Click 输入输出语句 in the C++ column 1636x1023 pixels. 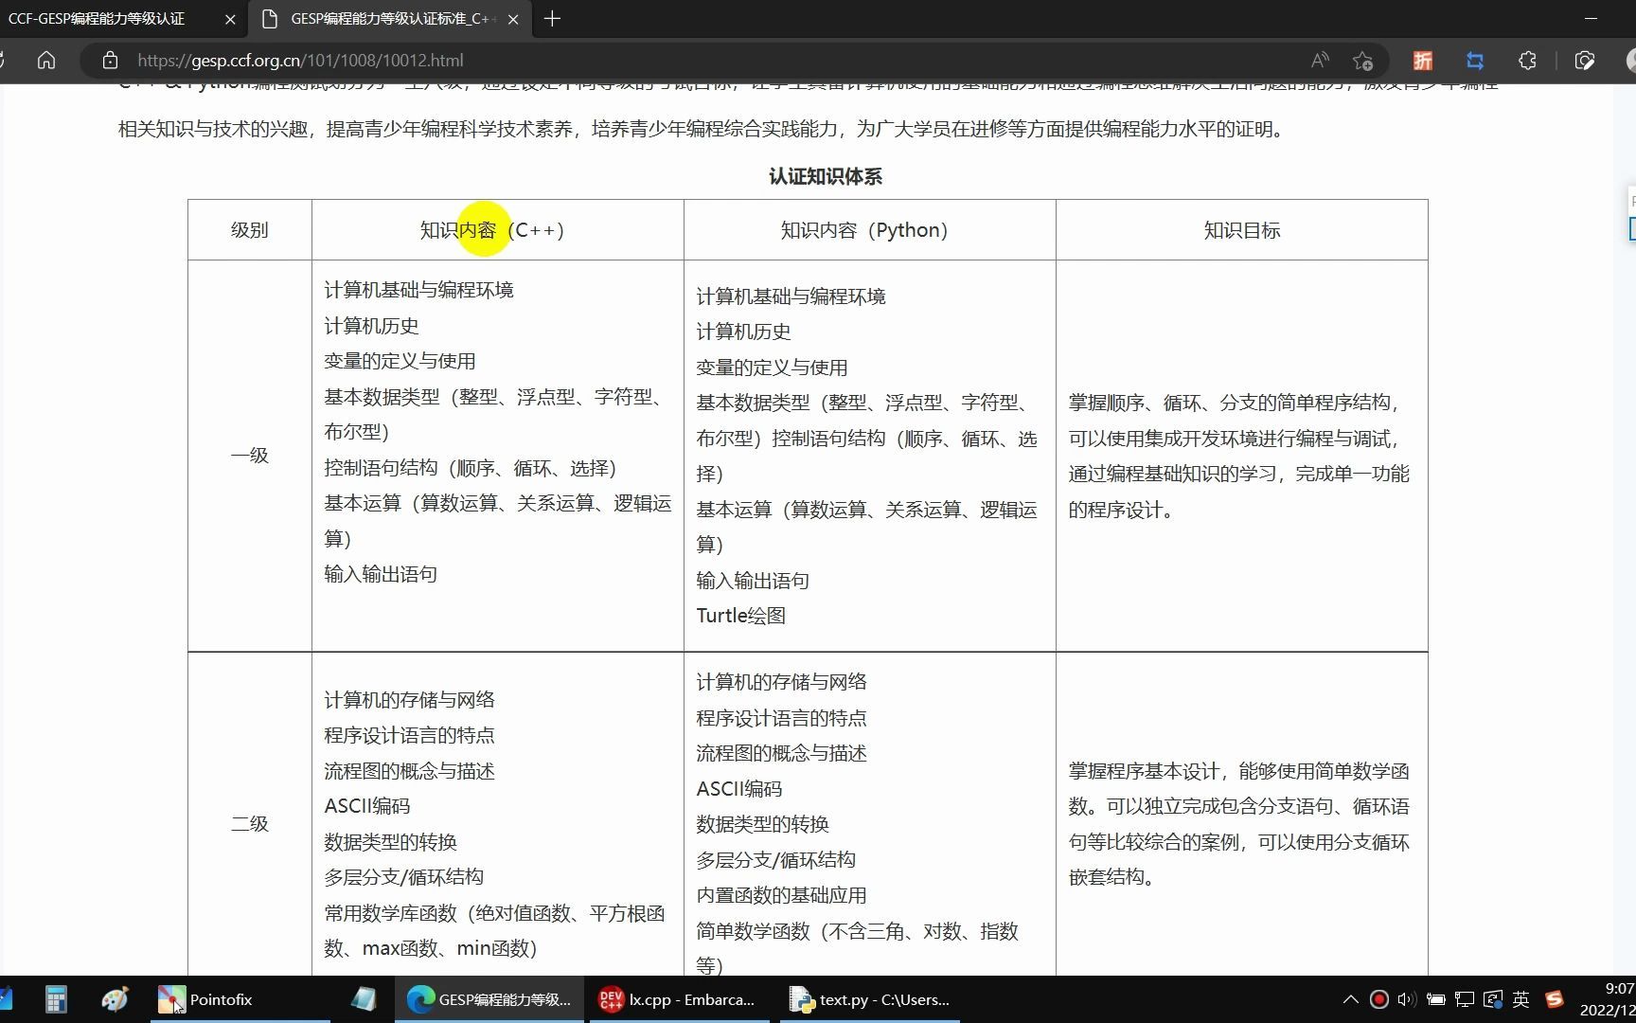(381, 574)
